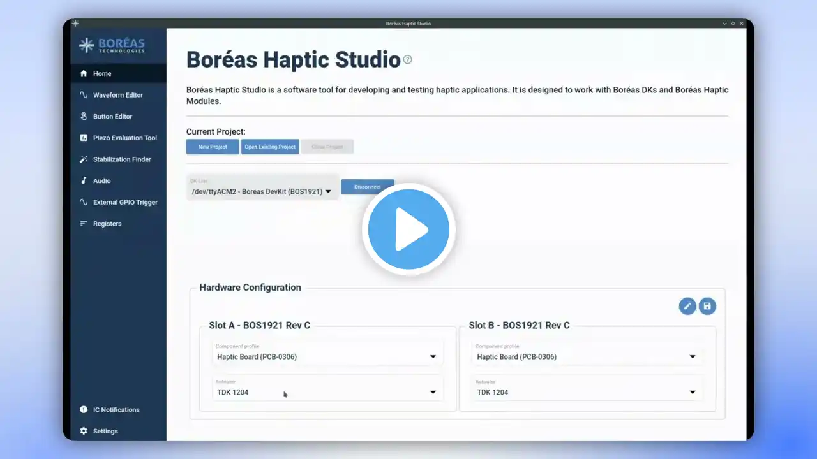Screen dimensions: 817x459
Task: Save hardware configuration with the floppy icon
Action: pos(707,306)
